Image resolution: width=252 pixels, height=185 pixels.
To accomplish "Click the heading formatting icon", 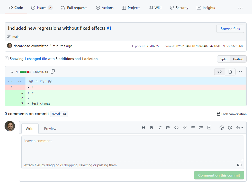I will 143,128.
